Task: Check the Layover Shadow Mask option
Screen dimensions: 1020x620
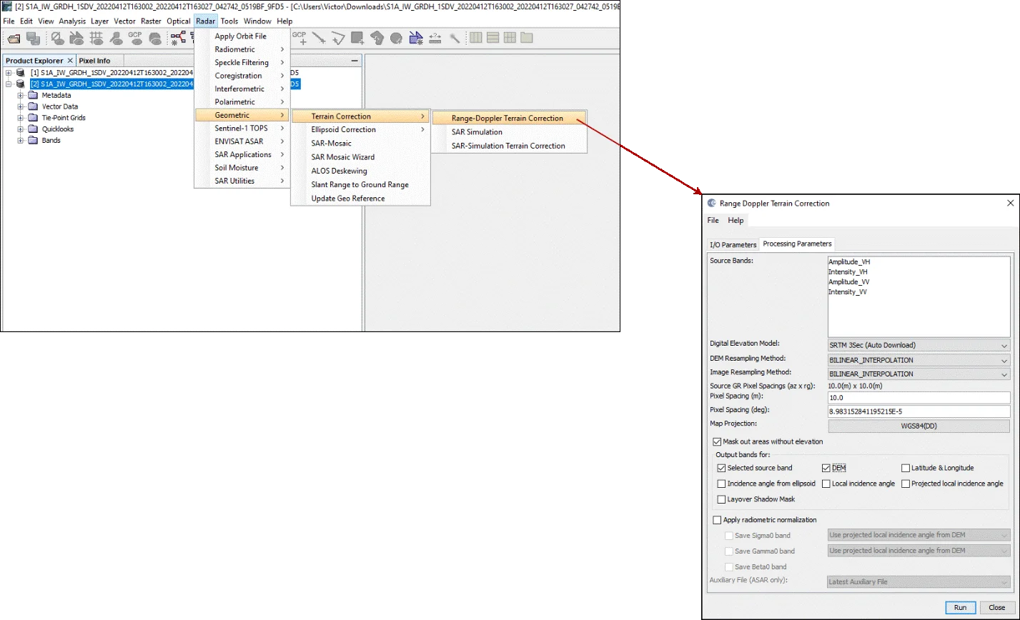Action: pos(721,499)
